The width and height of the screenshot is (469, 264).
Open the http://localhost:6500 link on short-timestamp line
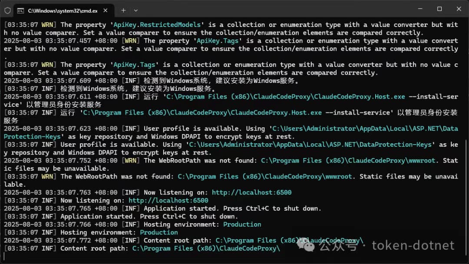click(168, 201)
